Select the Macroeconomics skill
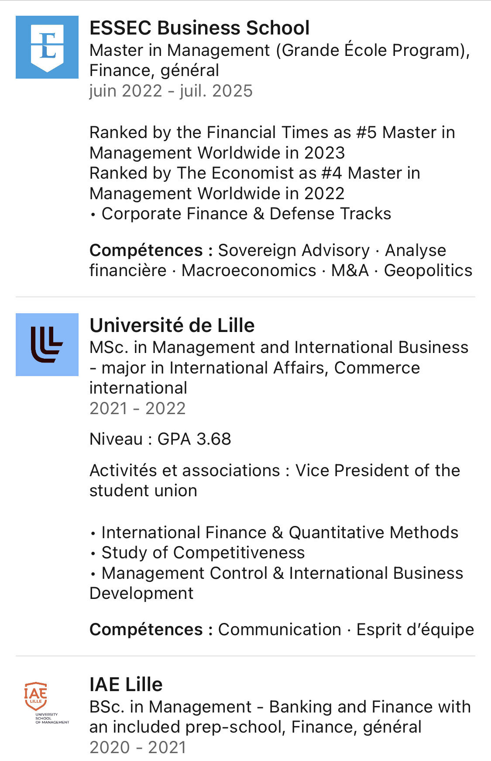491x761 pixels. tap(249, 270)
